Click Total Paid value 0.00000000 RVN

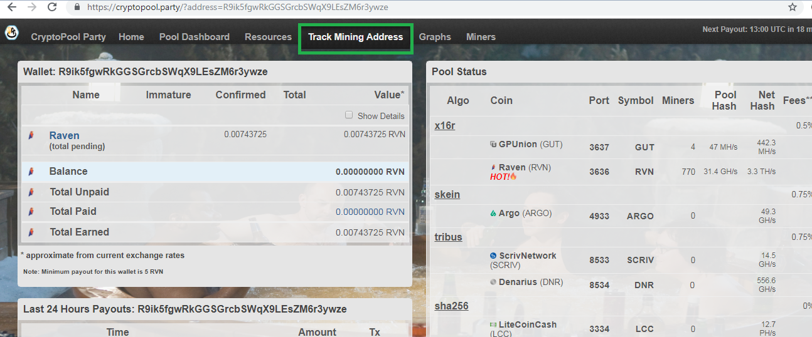(370, 212)
